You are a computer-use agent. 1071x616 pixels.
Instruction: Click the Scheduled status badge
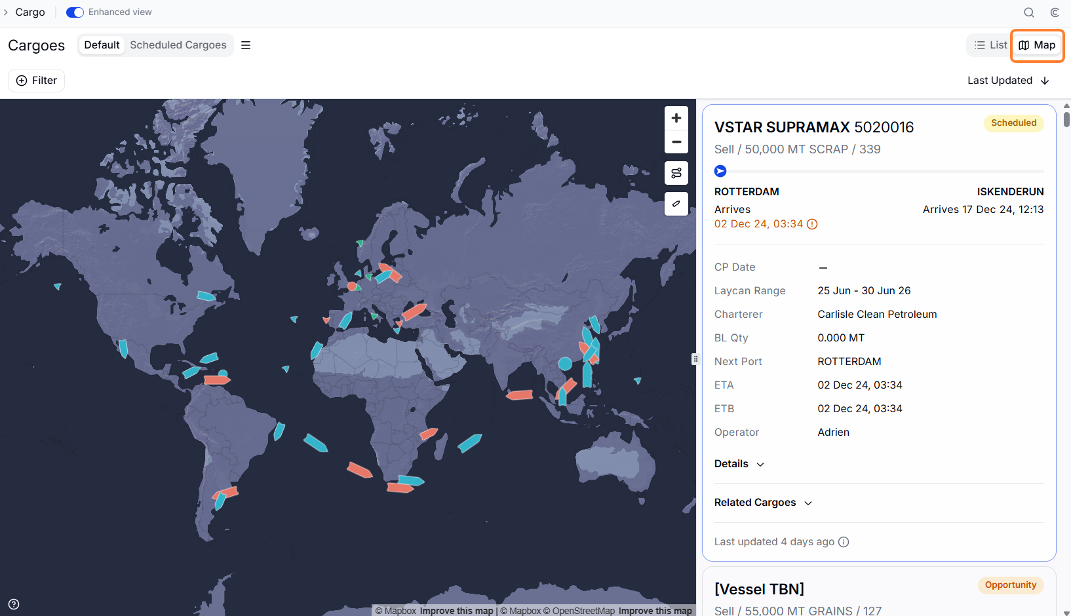click(1013, 123)
